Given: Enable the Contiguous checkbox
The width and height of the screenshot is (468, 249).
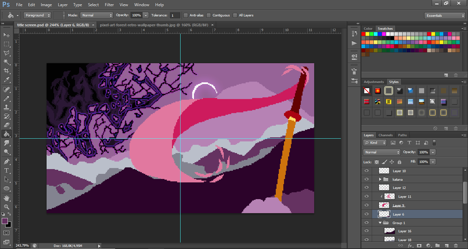Looking at the screenshot, I should click(209, 15).
